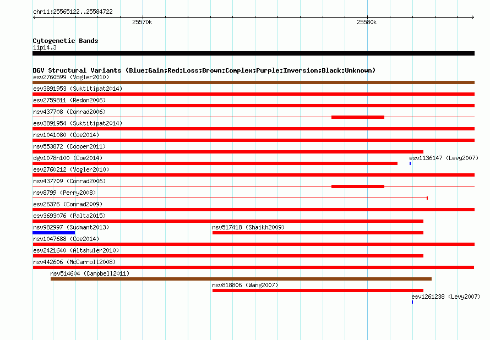Select the dgv1078n100 (Coe2014) label
Screen dimensions: 490x340
click(x=68, y=158)
